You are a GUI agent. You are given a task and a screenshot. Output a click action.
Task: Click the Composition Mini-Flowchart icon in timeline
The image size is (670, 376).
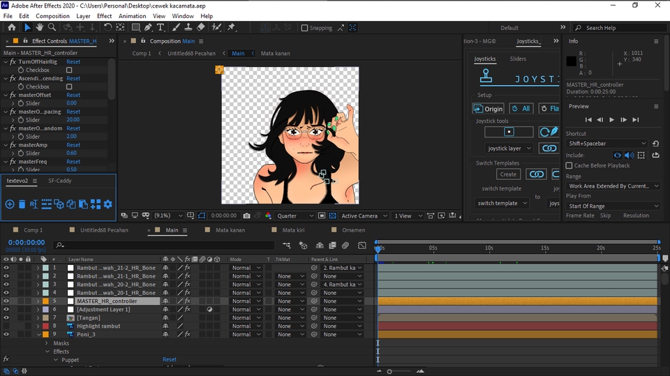click(x=286, y=246)
